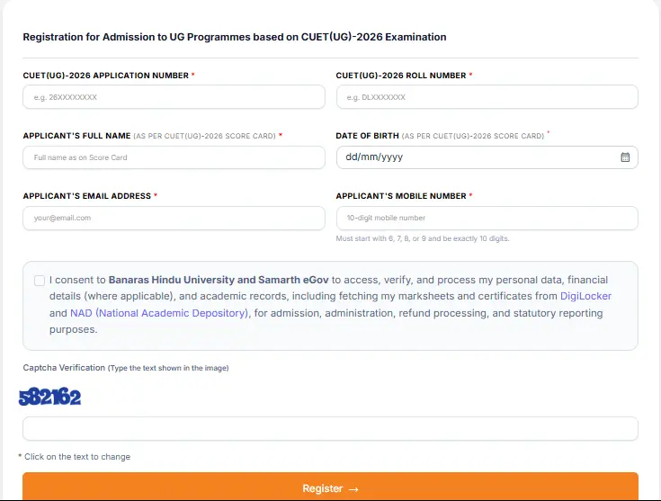The image size is (661, 501).
Task: Click the 'Registration for Admission to UG Programmes' heading
Action: (235, 37)
